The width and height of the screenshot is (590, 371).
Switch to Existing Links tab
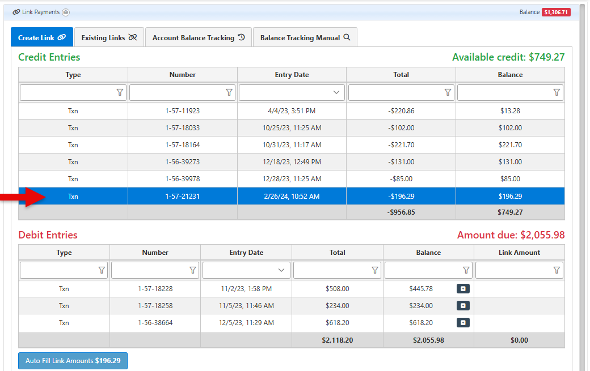[109, 37]
